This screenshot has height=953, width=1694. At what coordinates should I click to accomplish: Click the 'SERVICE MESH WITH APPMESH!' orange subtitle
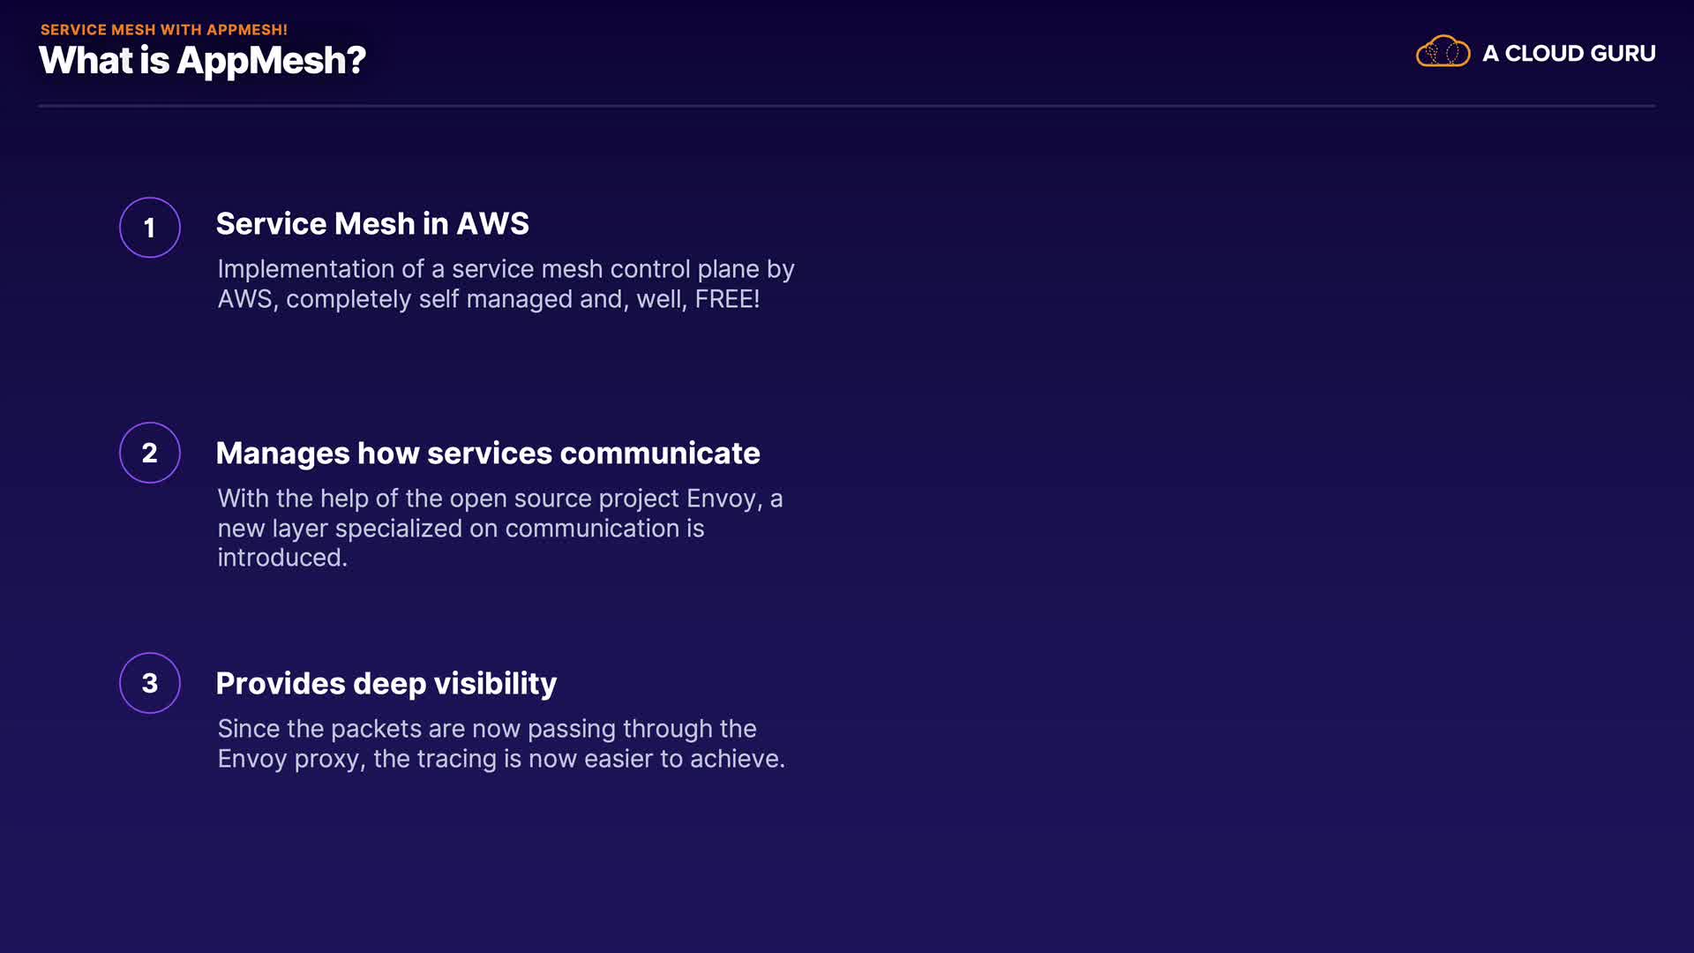164,30
